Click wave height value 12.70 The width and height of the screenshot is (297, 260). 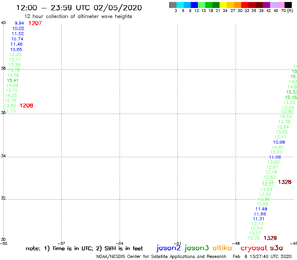coord(254,238)
